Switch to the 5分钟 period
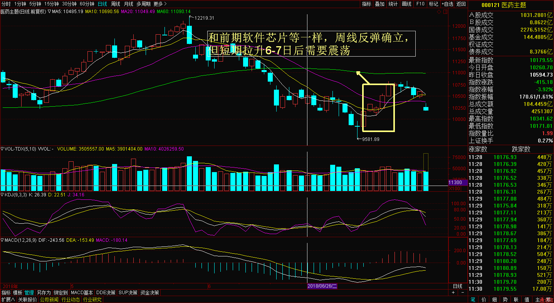This screenshot has height=303, width=554. 35,4
